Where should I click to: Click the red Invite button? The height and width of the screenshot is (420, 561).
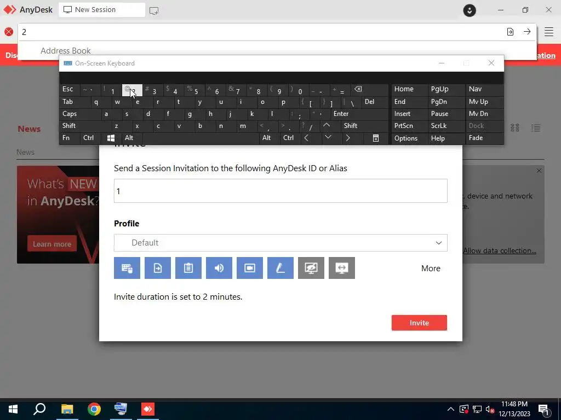click(419, 323)
